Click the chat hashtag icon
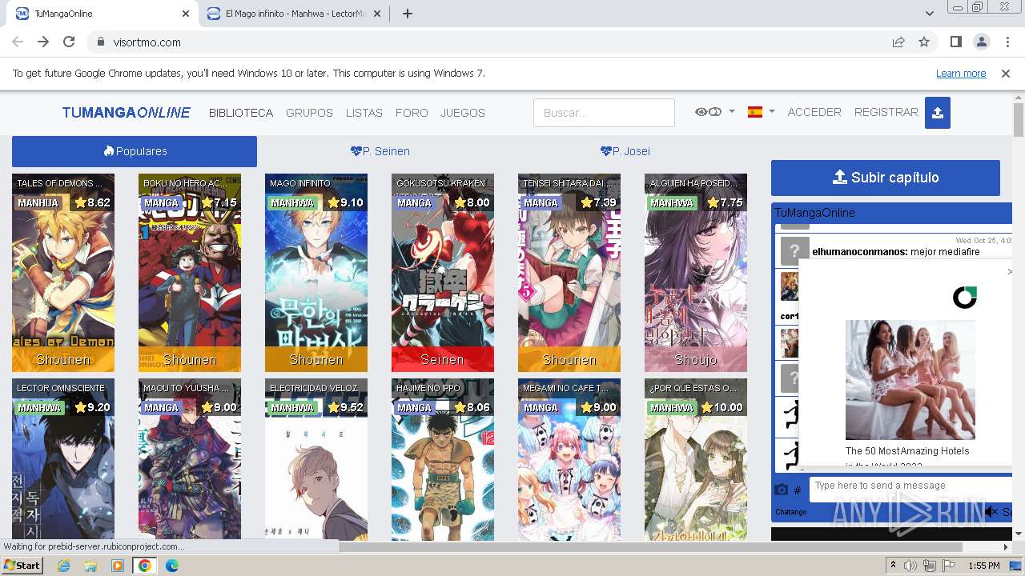This screenshot has width=1025, height=576. (x=798, y=490)
